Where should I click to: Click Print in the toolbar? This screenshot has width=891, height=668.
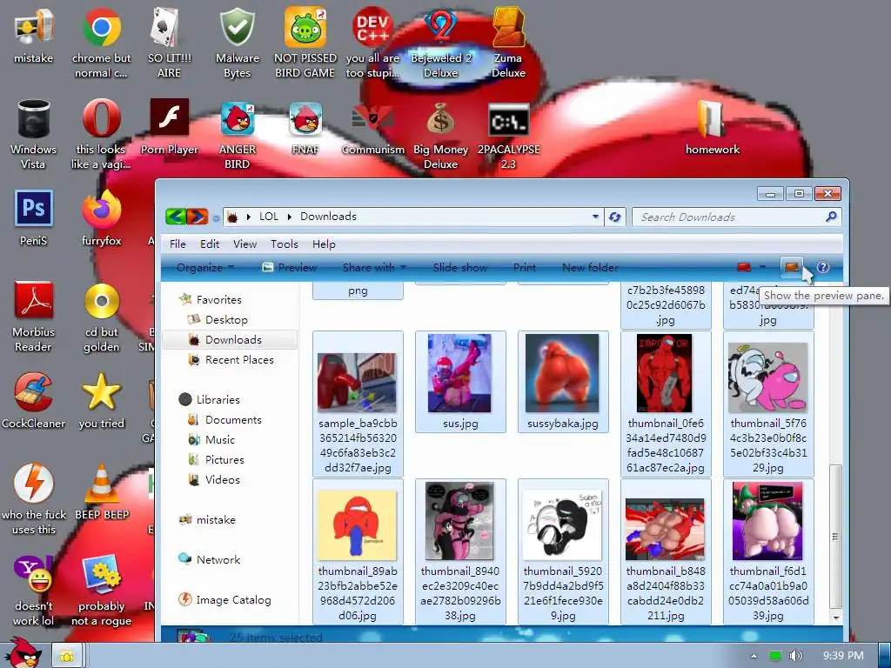tap(524, 268)
